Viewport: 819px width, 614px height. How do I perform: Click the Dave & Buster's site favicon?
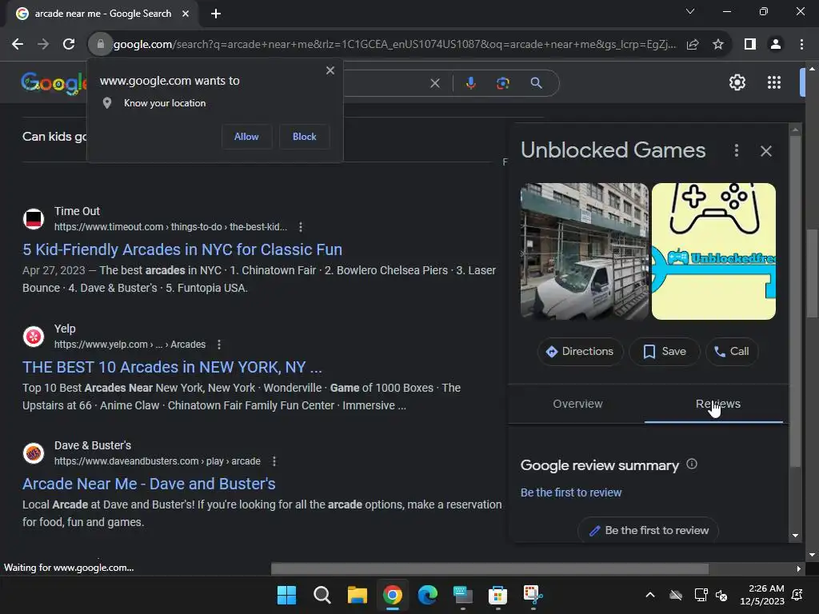point(34,453)
